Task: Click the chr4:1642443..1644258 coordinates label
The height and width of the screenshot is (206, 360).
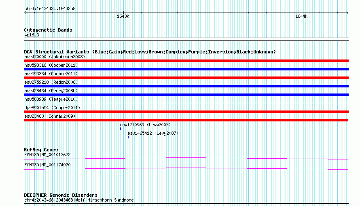Action: click(50, 8)
